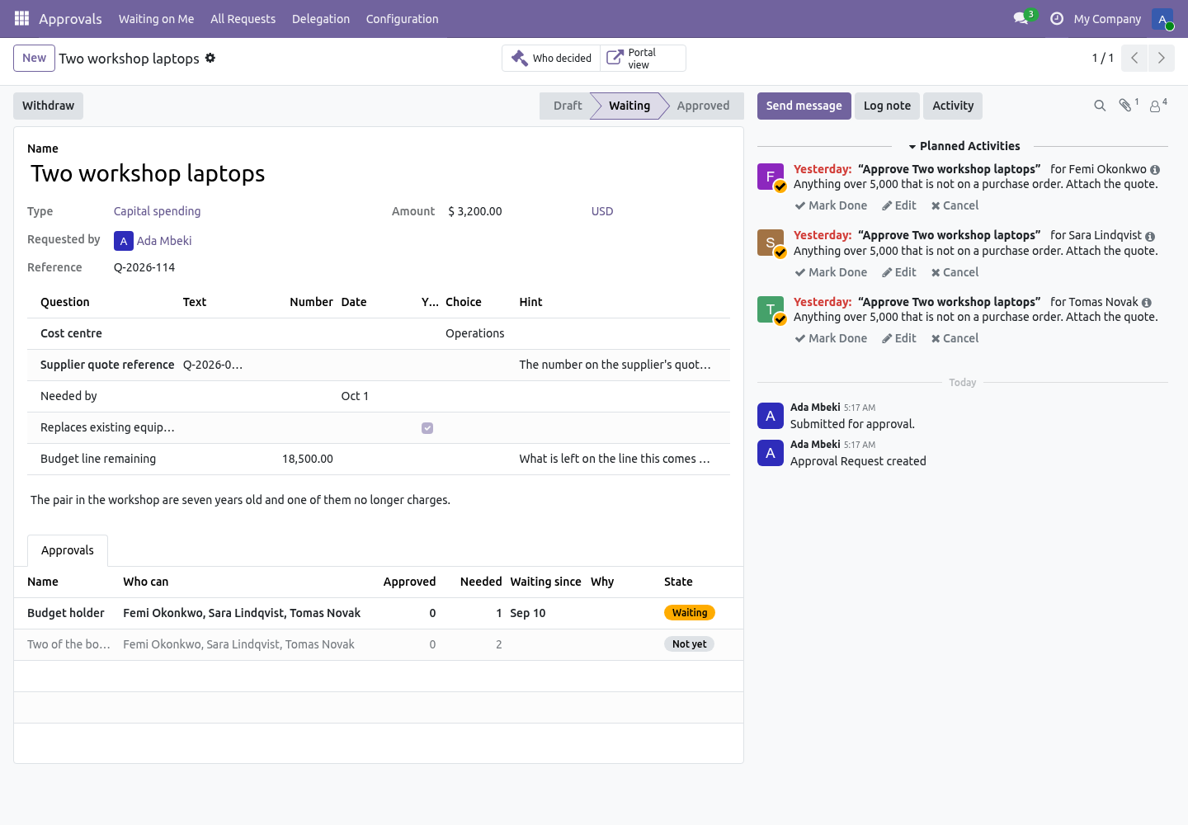The width and height of the screenshot is (1188, 825).
Task: Open the Configuration menu
Action: (x=403, y=19)
